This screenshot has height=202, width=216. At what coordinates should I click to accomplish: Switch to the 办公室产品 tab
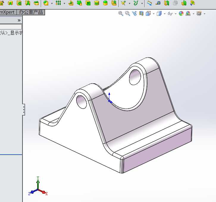pos(31,12)
